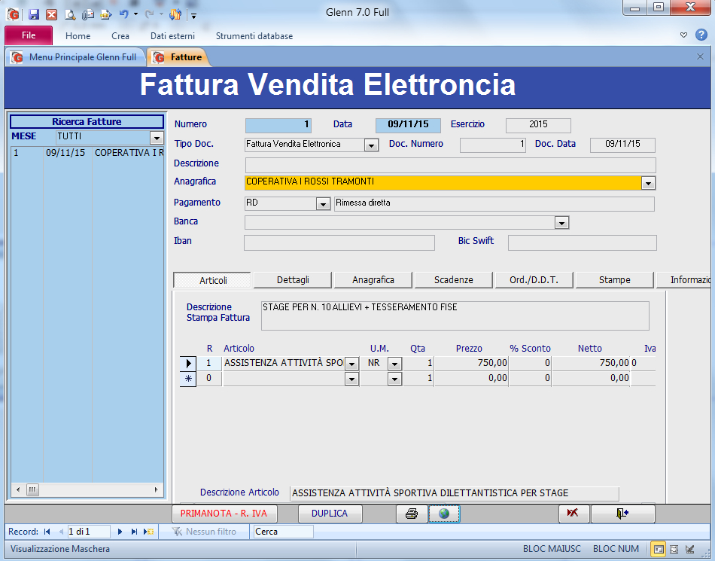Switch to Layout View status bar icon

tap(674, 549)
